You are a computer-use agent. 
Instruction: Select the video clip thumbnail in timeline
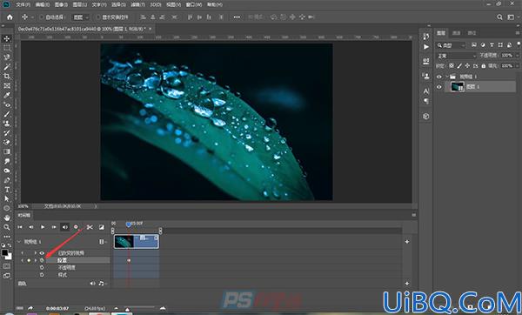[124, 242]
